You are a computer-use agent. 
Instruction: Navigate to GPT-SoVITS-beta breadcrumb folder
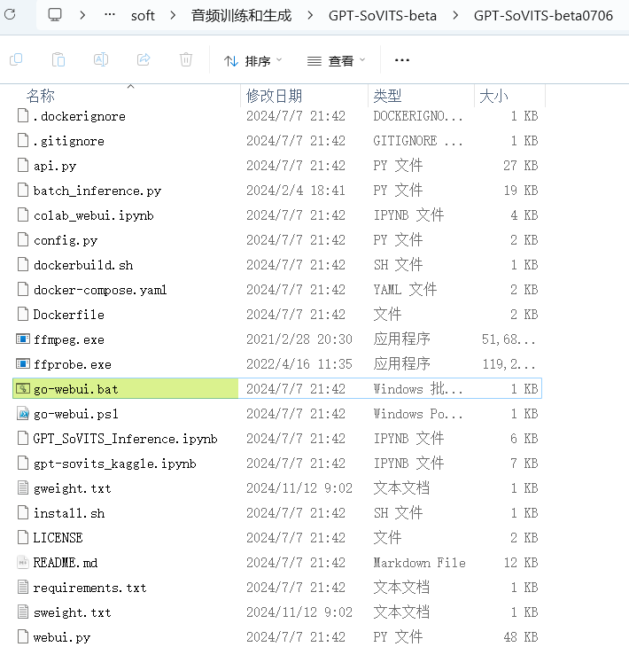click(x=383, y=16)
